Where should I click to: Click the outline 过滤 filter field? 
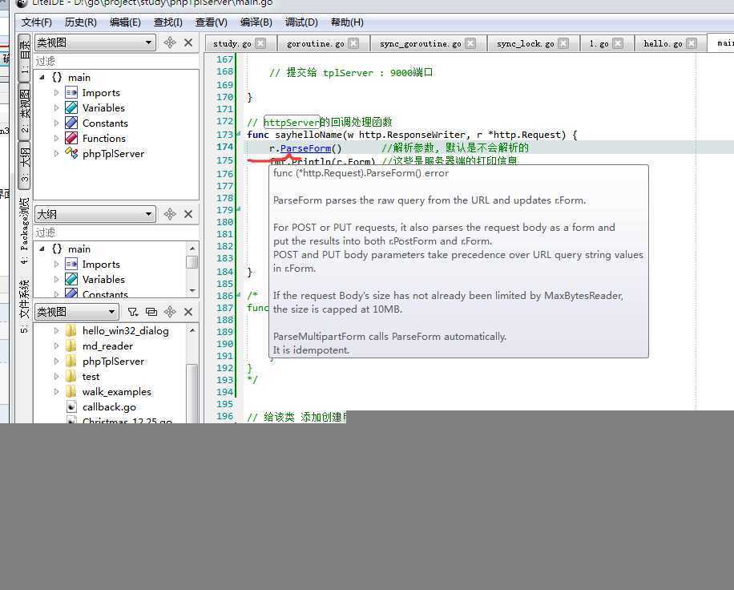click(116, 232)
